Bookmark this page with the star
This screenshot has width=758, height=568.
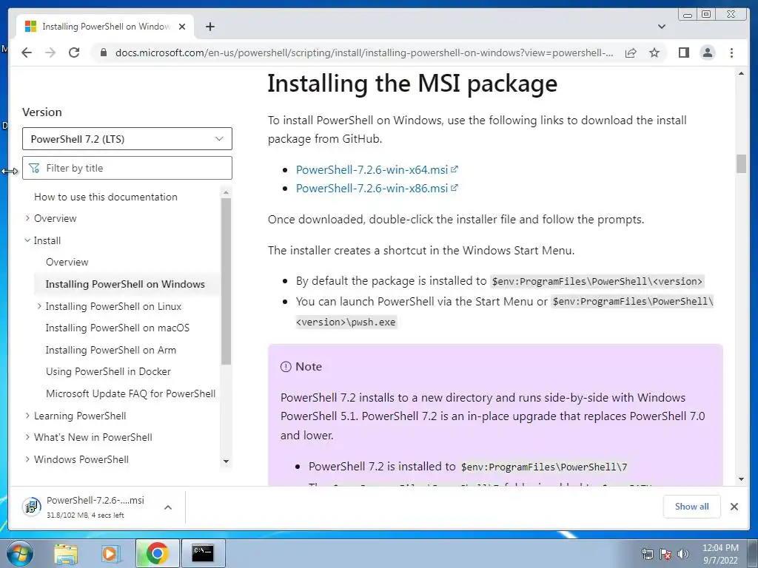654,53
